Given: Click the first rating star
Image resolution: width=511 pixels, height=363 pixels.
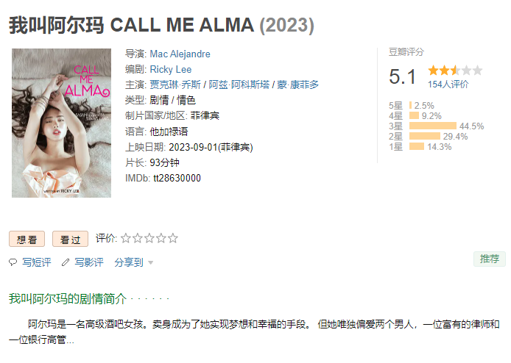Looking at the screenshot, I should [126, 238].
